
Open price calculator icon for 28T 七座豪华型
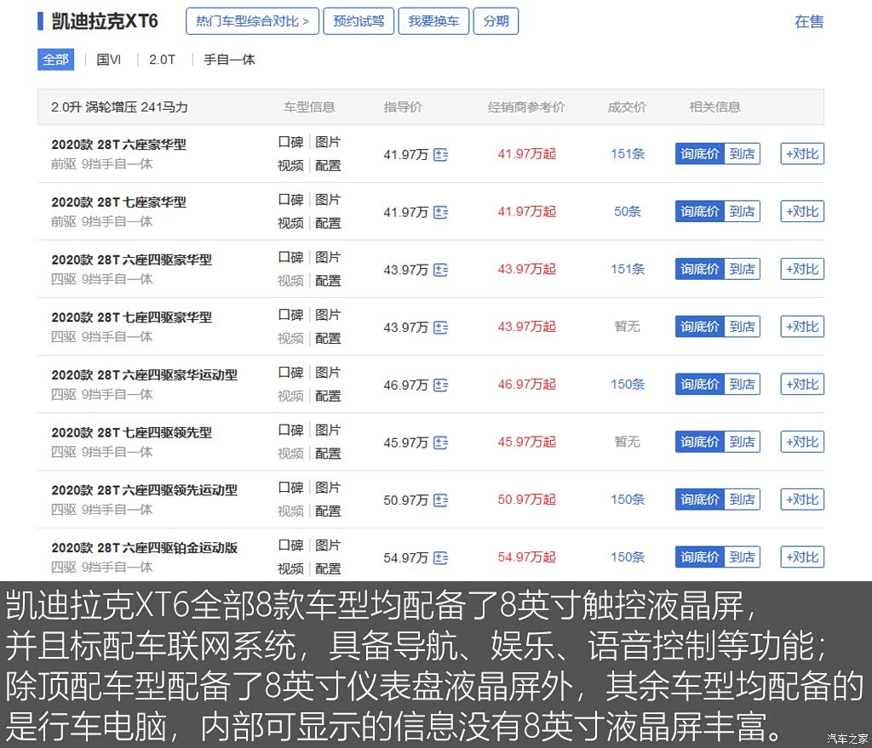[x=440, y=212]
